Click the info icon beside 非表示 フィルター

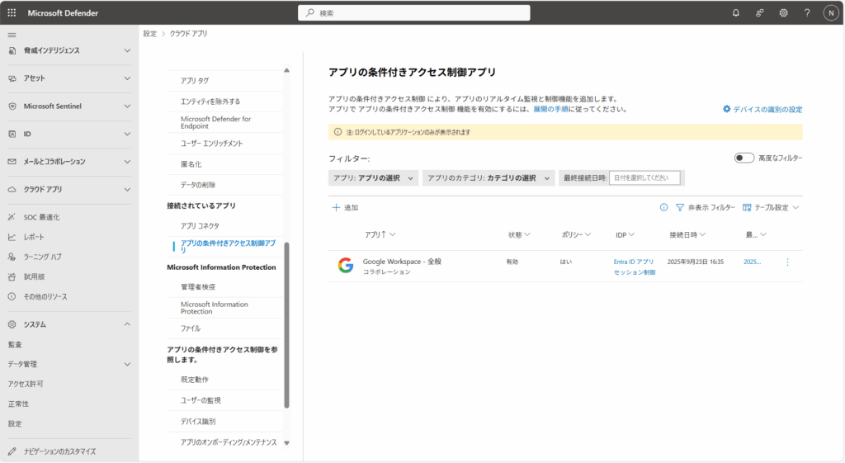[663, 208]
